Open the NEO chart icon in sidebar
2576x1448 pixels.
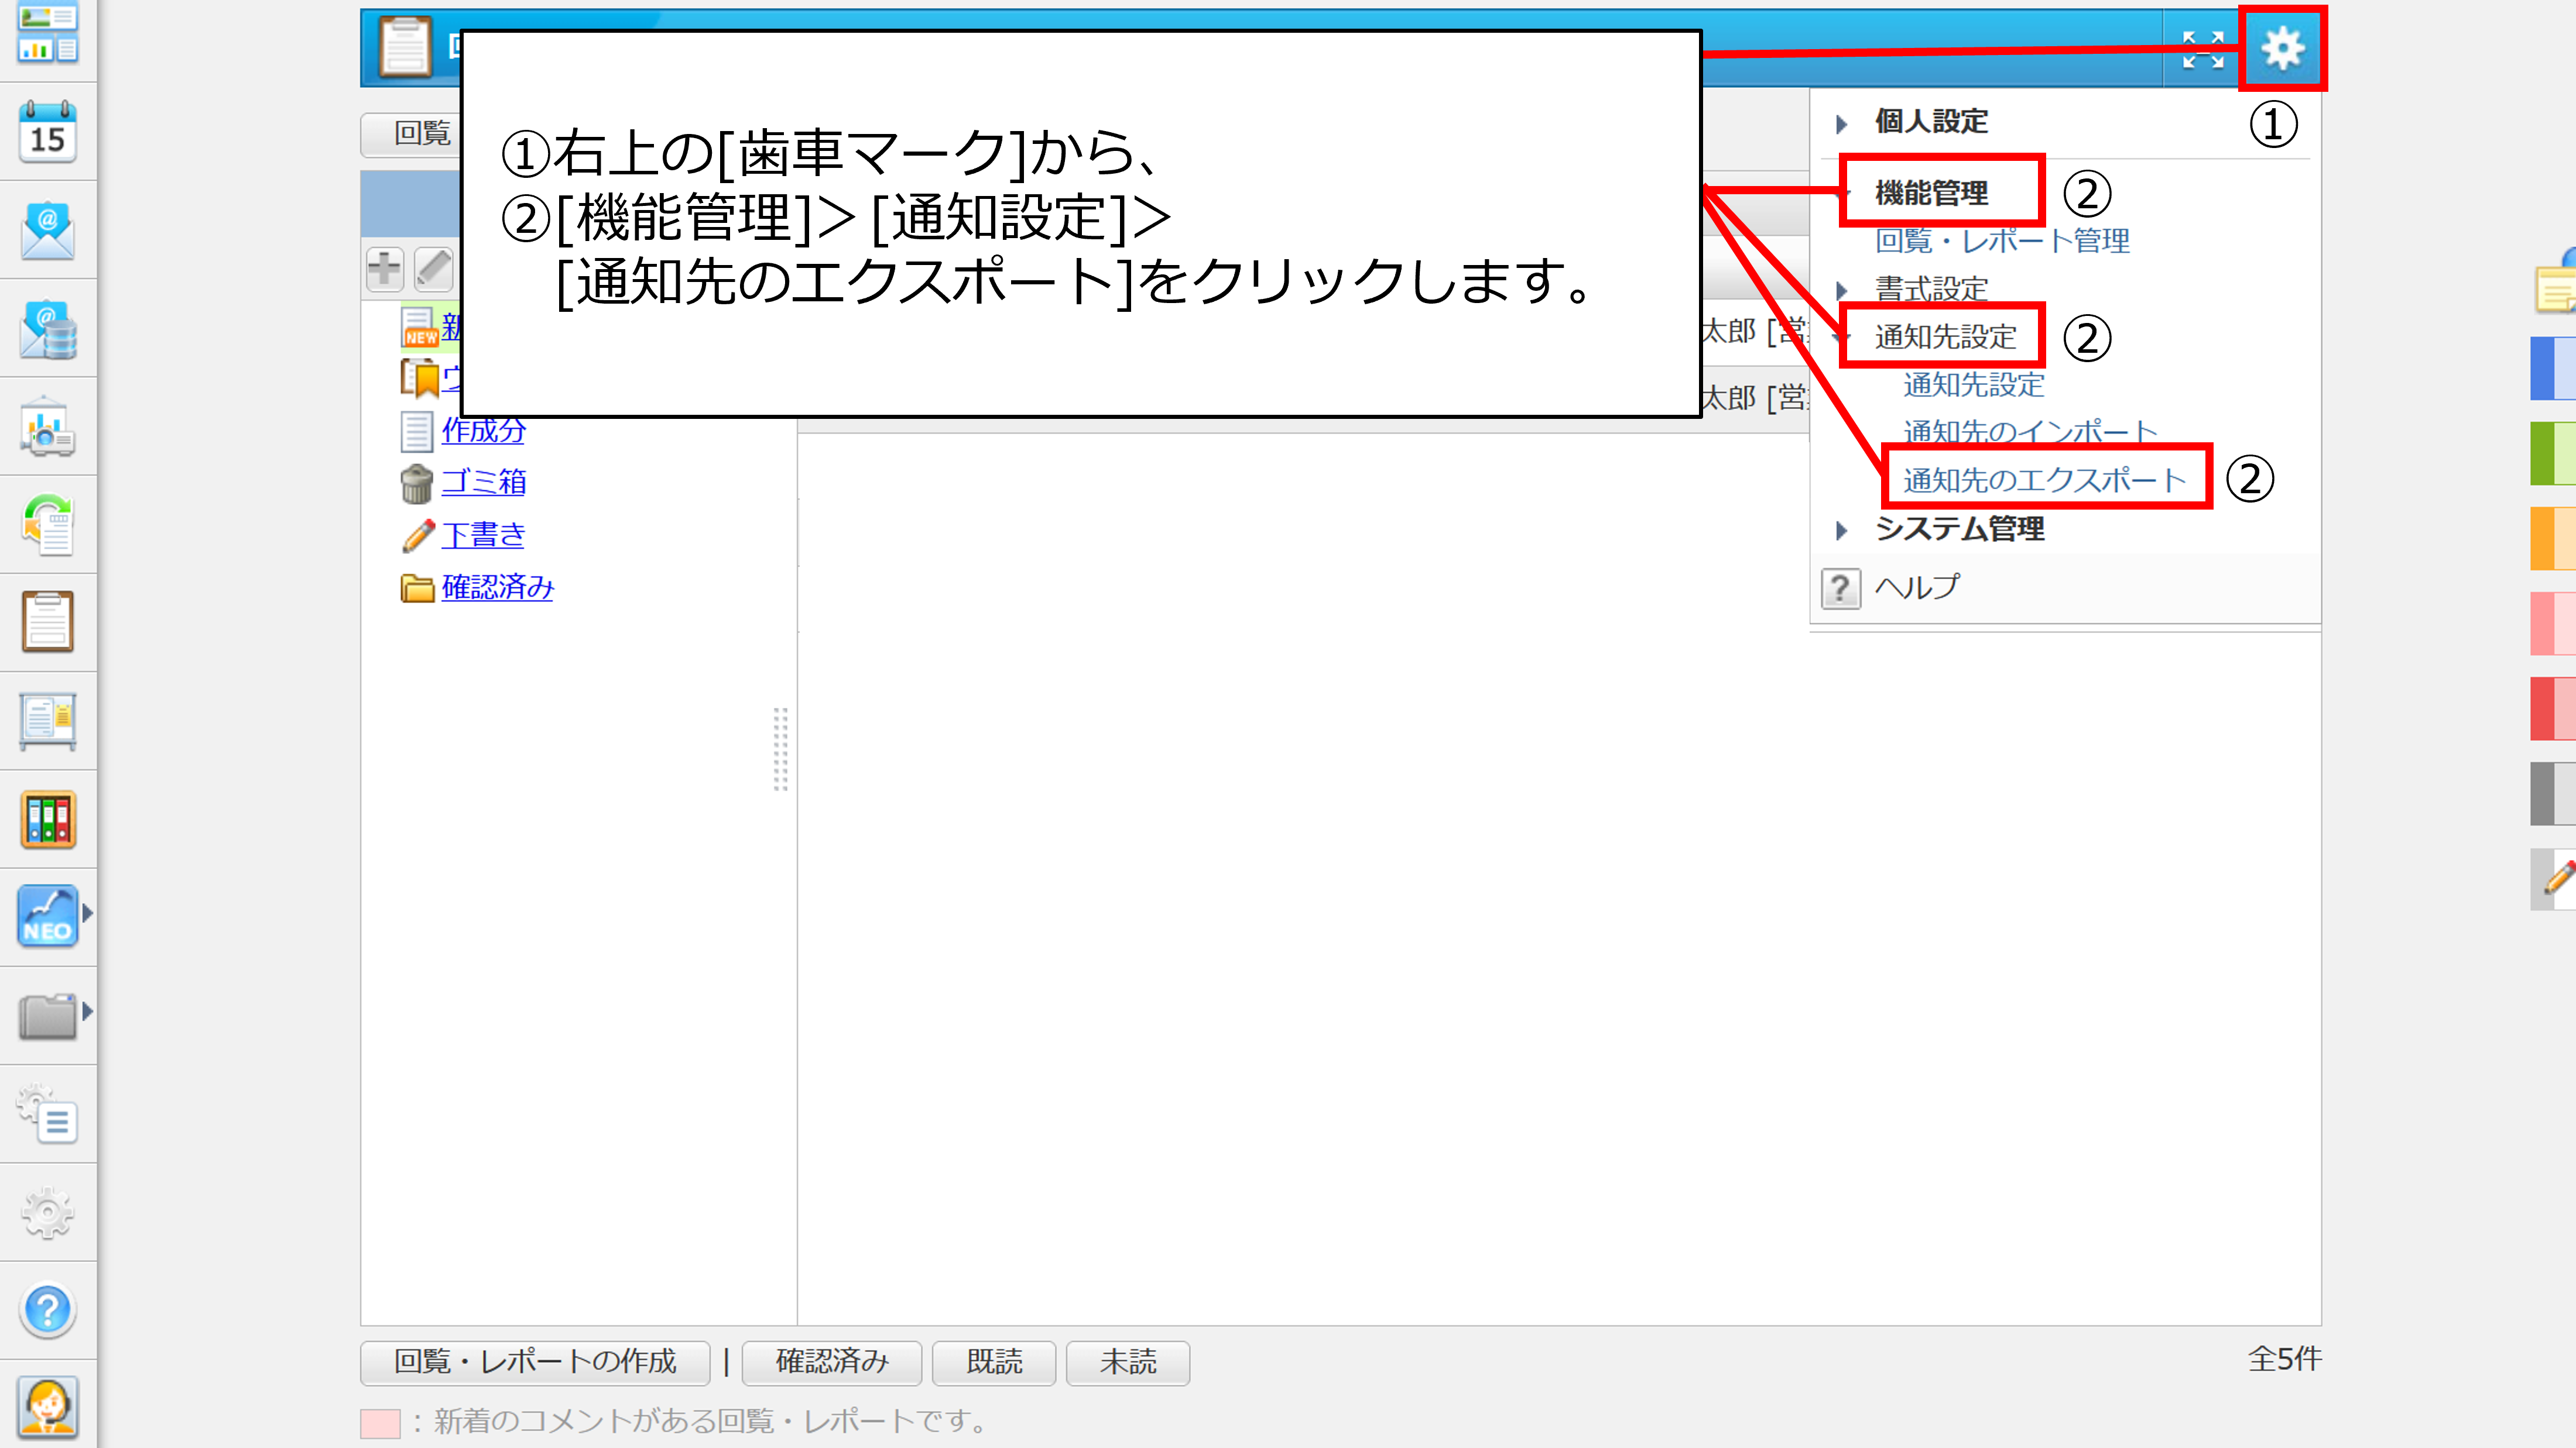[x=47, y=916]
